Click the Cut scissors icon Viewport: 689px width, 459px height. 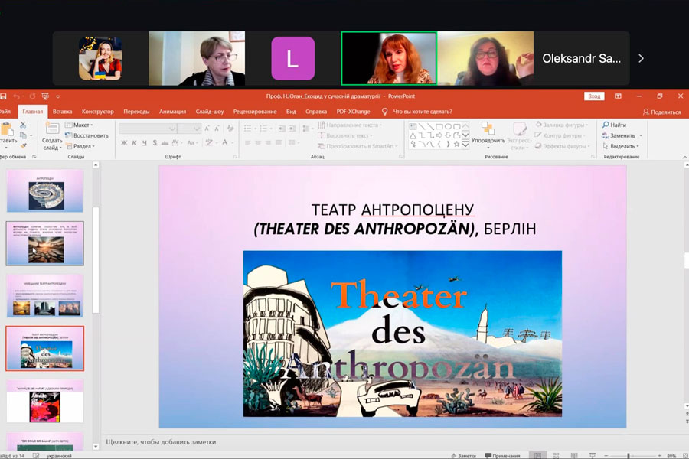pyautogui.click(x=23, y=125)
